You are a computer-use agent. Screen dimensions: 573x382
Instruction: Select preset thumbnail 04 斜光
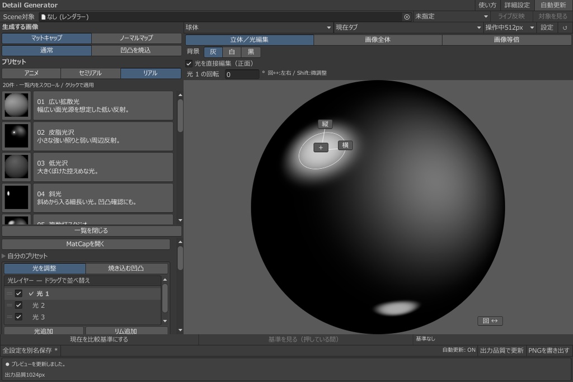16,197
